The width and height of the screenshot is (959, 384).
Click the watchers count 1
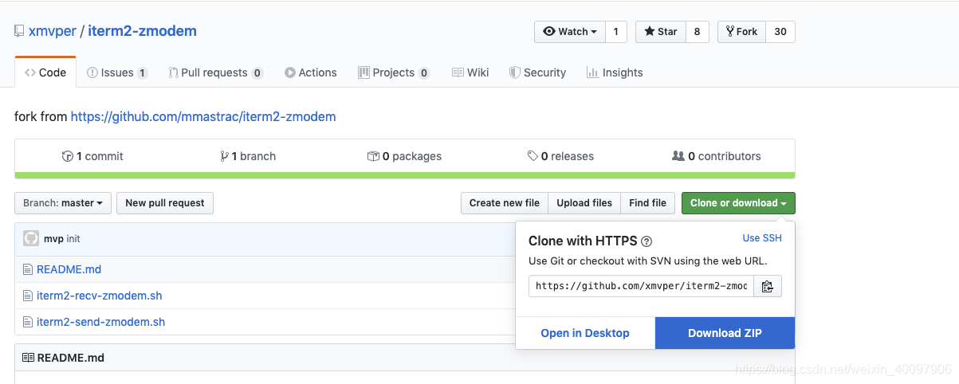coord(616,32)
